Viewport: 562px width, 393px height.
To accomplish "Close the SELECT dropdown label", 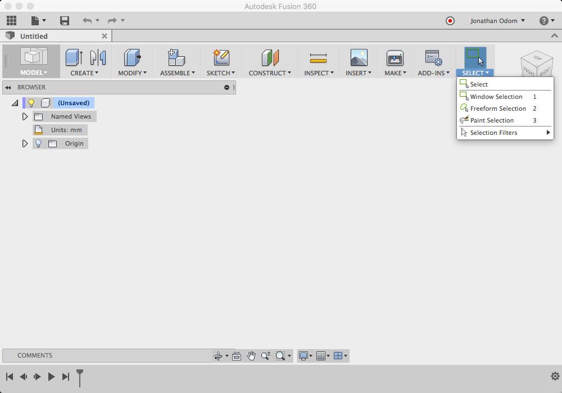I will [475, 73].
